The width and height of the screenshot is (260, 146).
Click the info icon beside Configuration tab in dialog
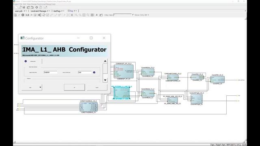tap(26, 61)
